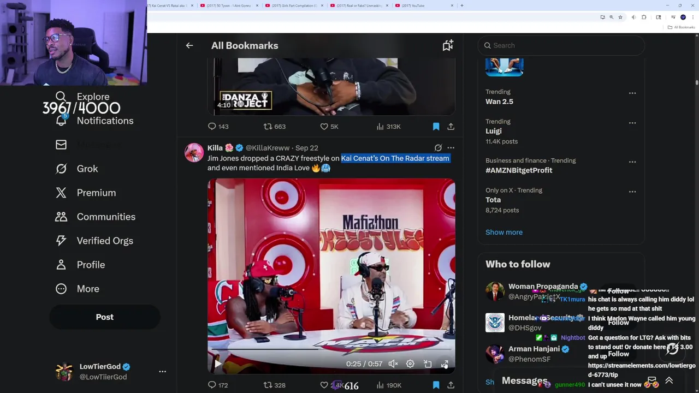Open the Wan 2.5 trending topic
The height and width of the screenshot is (393, 699).
tap(499, 102)
